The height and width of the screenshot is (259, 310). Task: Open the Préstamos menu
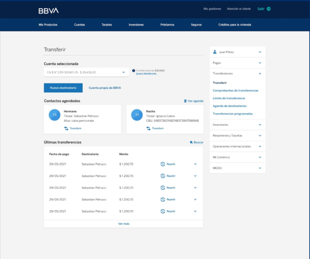click(x=167, y=25)
